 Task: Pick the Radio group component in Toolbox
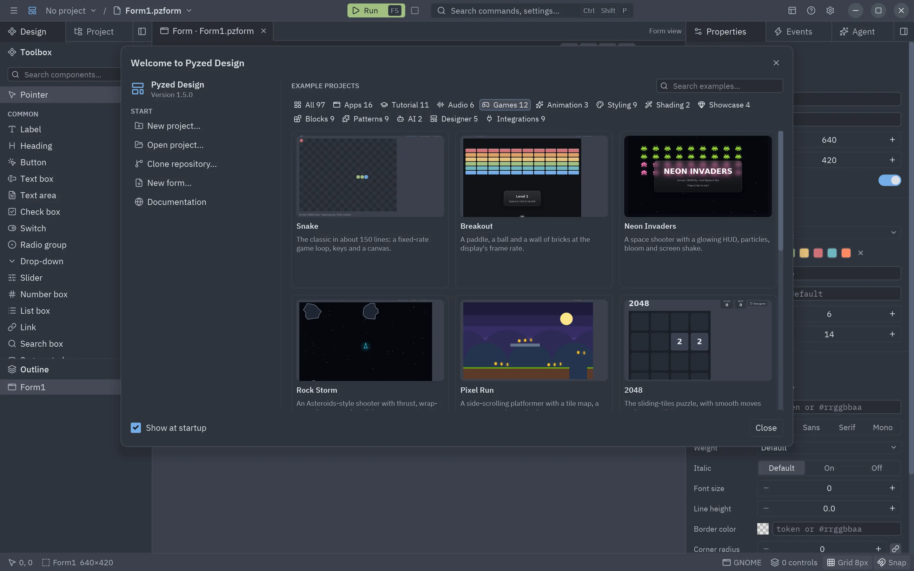coord(60,245)
